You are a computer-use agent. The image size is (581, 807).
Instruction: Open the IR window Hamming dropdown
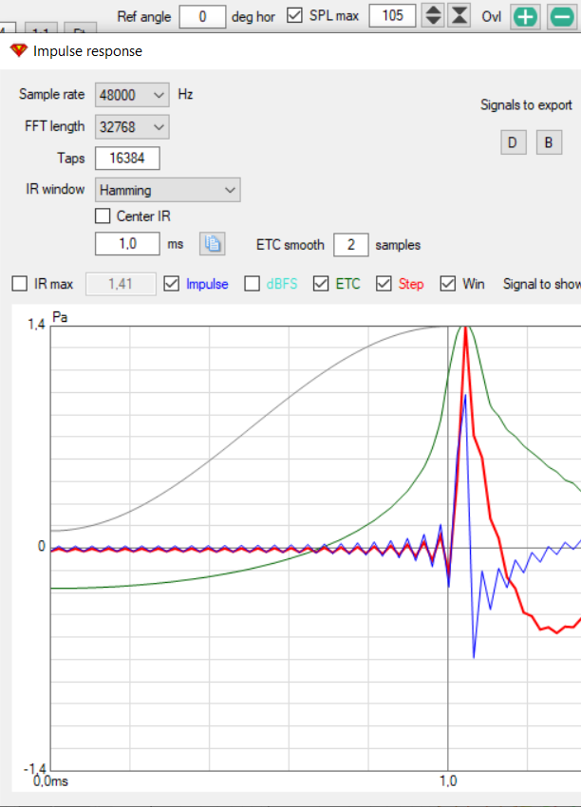click(168, 190)
